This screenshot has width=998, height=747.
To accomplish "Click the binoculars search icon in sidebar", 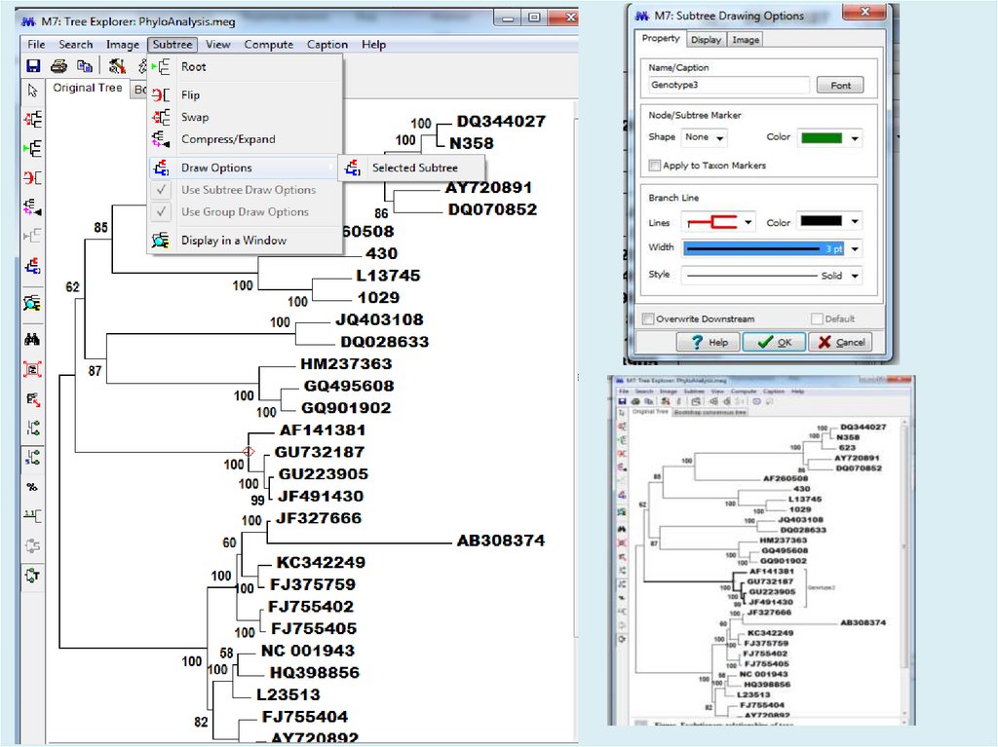I will click(x=33, y=340).
